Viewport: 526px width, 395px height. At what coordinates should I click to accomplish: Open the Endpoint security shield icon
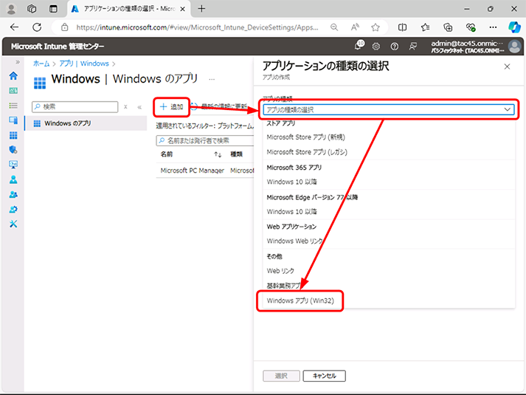(x=13, y=150)
